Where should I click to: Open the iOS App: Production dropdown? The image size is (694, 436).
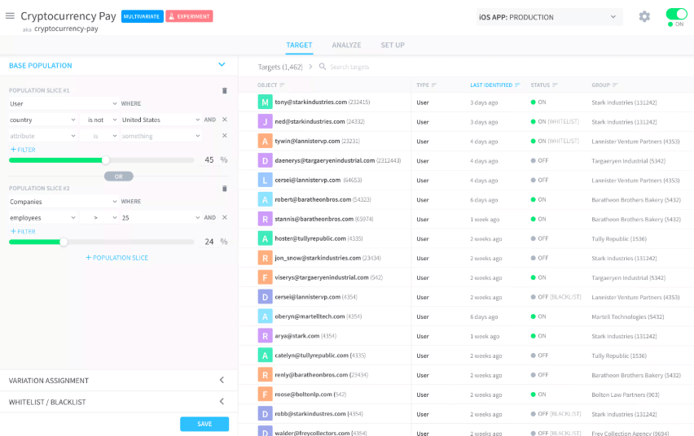point(549,17)
